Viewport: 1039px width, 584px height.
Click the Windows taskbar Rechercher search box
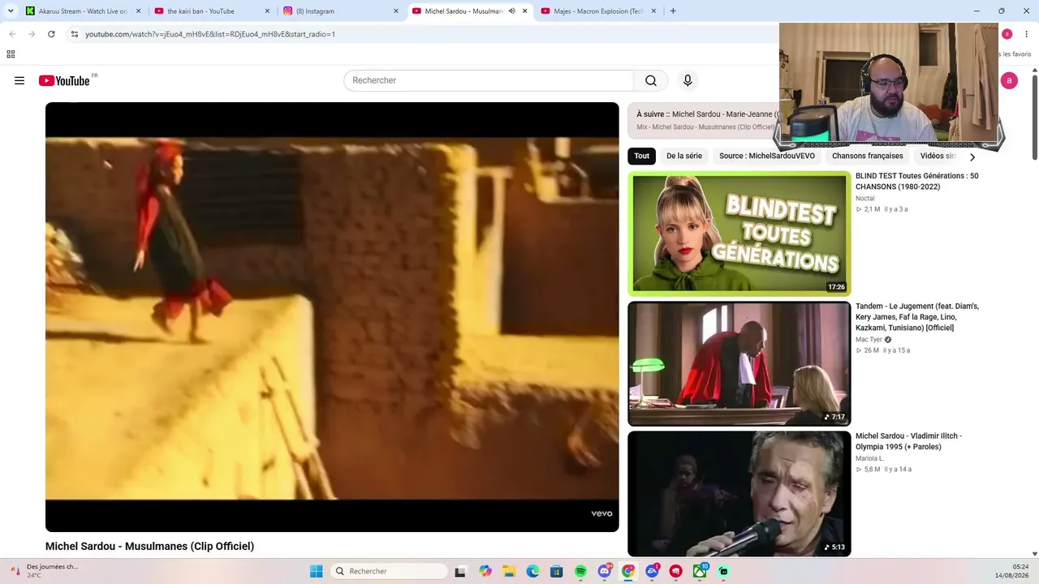point(390,571)
